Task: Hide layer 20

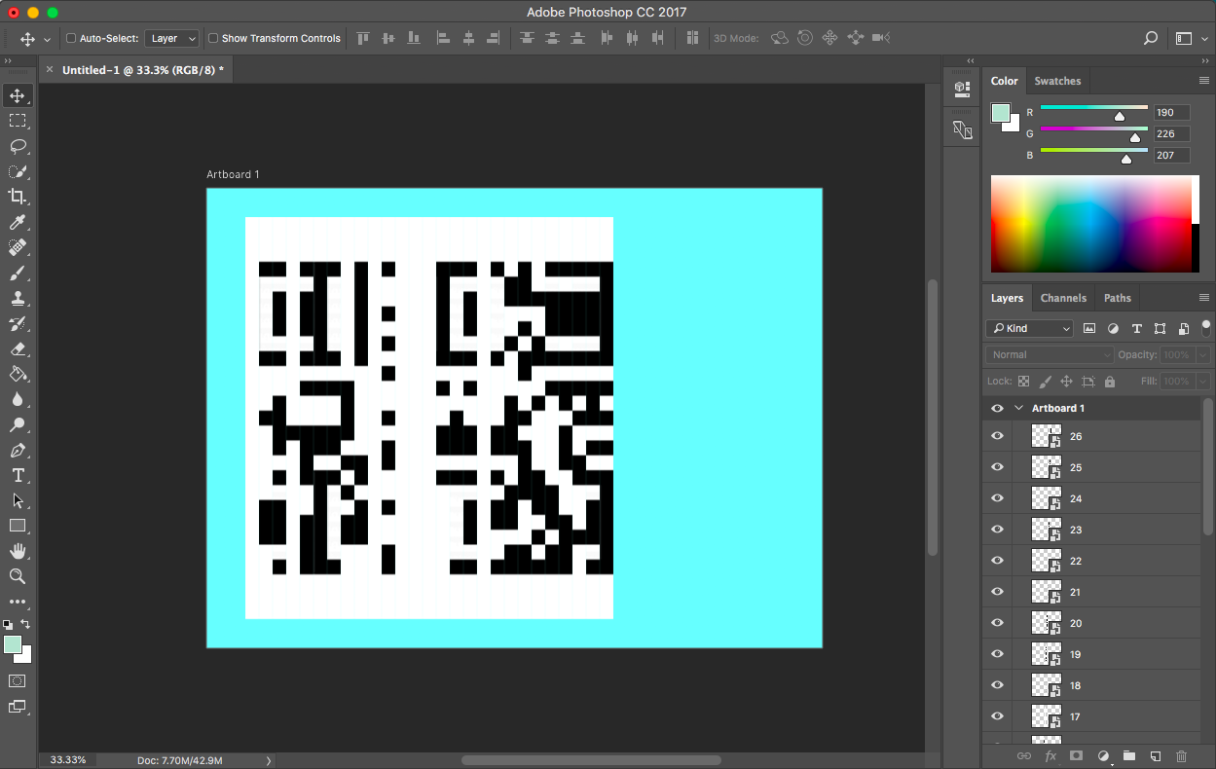Action: click(x=997, y=623)
